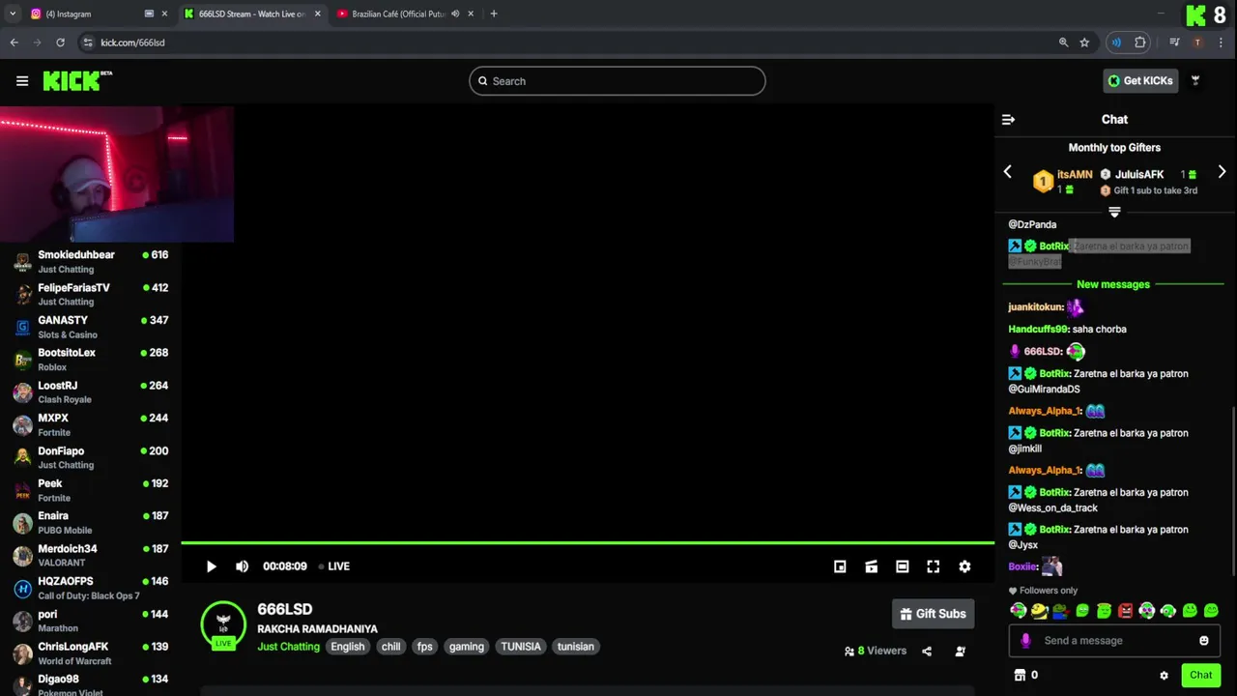
Task: Click the English tag
Action: coord(348,647)
